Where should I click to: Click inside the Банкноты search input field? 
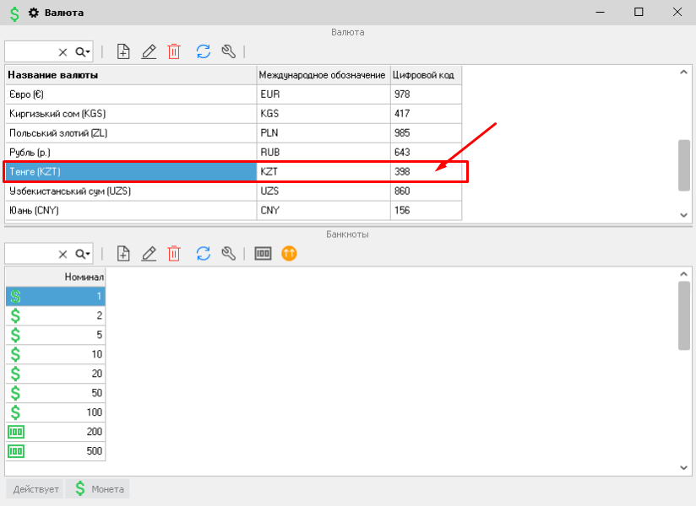30,254
